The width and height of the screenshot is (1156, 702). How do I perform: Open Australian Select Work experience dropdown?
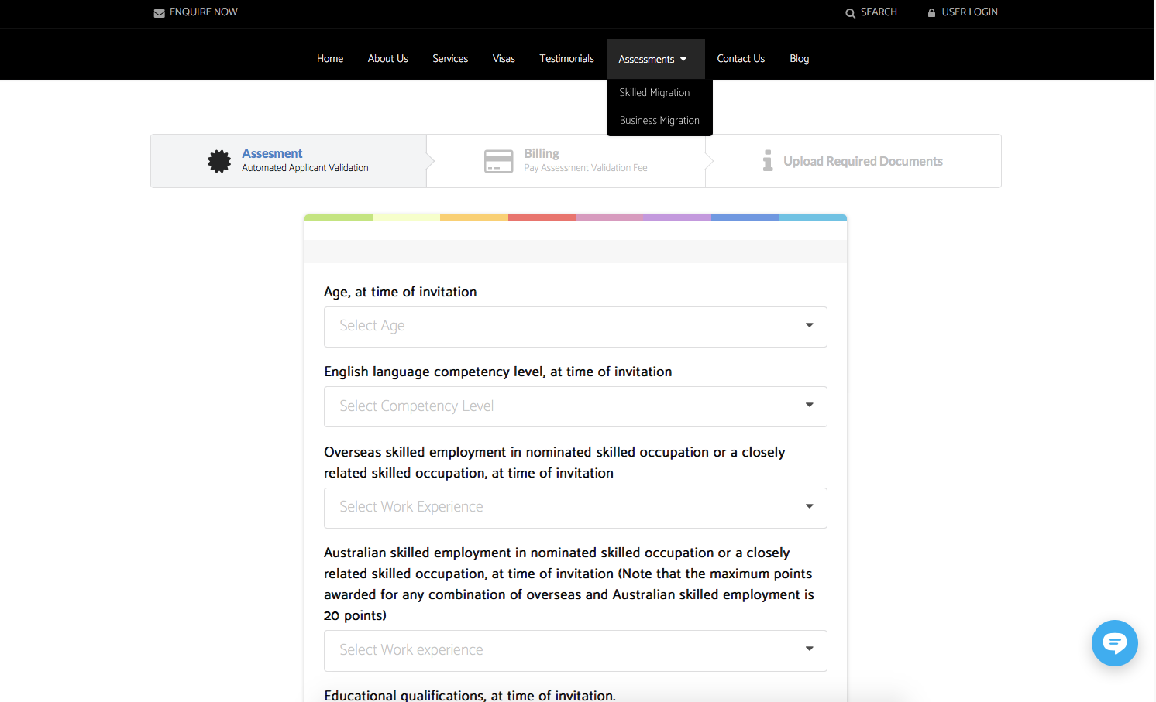click(576, 651)
